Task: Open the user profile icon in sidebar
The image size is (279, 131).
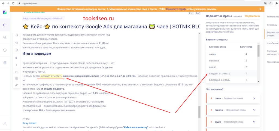Action: pos(5,123)
